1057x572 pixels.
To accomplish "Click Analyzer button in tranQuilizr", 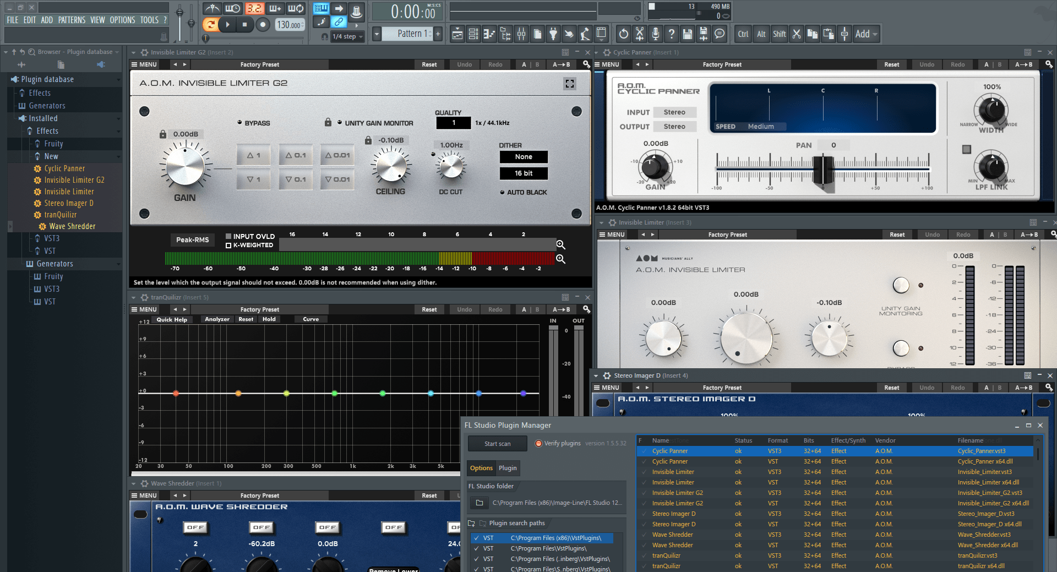I will coord(217,319).
